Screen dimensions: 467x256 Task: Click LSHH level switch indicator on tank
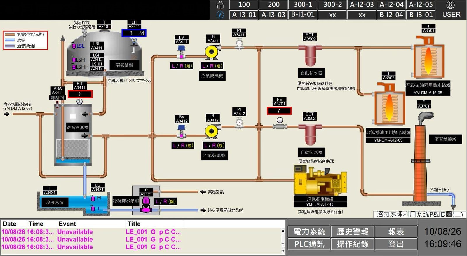(74, 67)
